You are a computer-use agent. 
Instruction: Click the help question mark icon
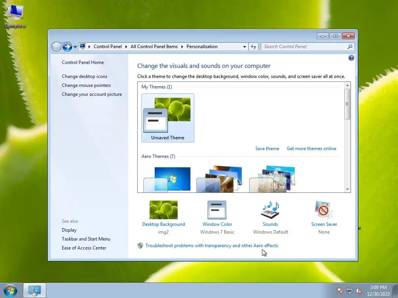pyautogui.click(x=351, y=58)
